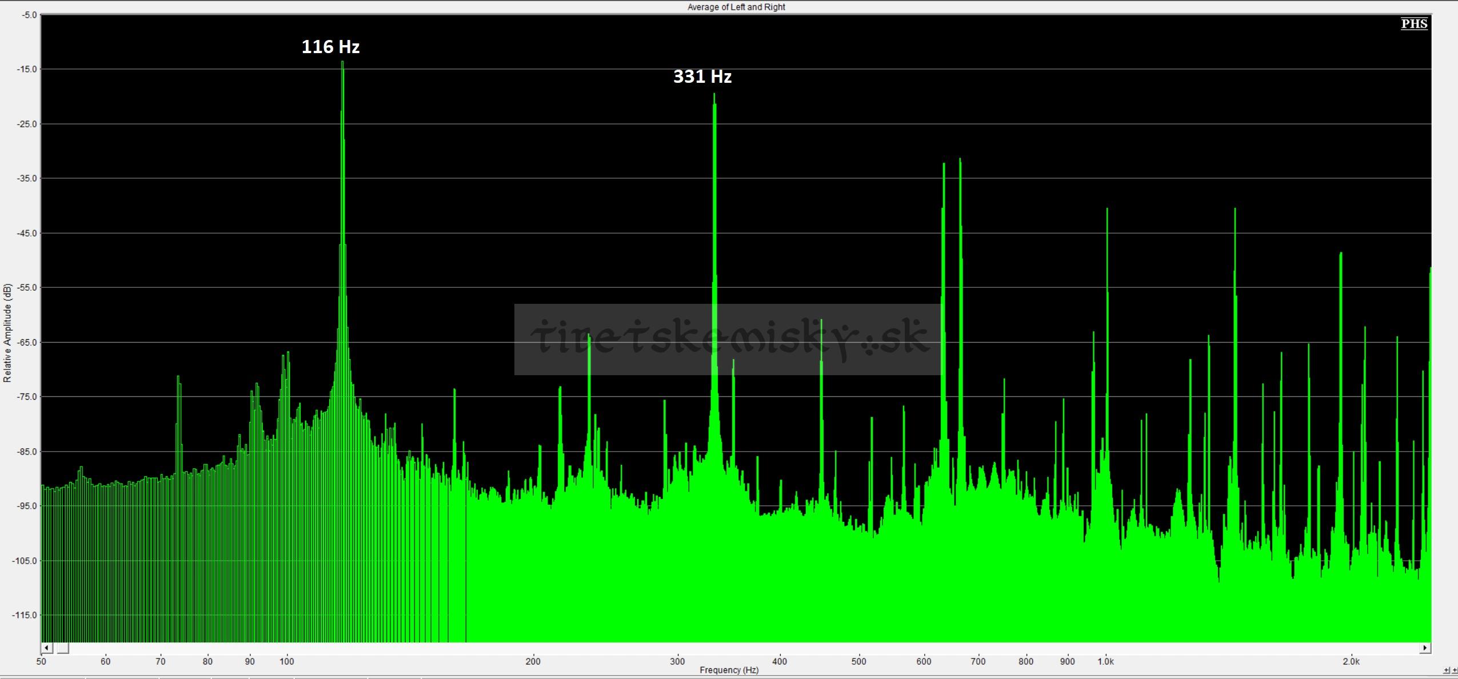The image size is (1458, 679).
Task: Click the '-115.0' amplitude axis value
Action: pos(25,615)
